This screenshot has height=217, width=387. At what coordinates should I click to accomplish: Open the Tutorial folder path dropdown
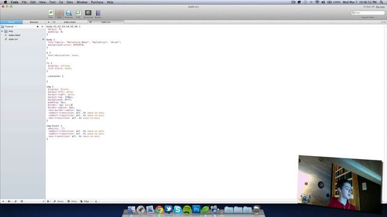(x=9, y=27)
